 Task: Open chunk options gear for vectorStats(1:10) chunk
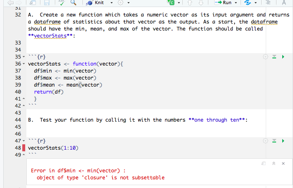click(x=265, y=141)
